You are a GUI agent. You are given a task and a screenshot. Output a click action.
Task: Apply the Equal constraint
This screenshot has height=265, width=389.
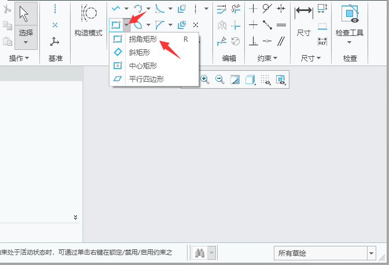point(281,25)
